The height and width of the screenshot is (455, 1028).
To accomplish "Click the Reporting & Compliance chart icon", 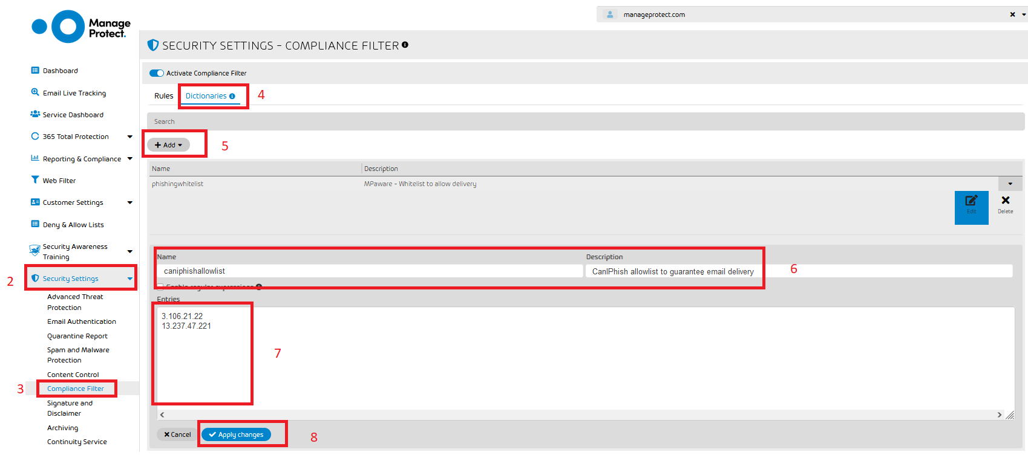I will click(x=35, y=158).
